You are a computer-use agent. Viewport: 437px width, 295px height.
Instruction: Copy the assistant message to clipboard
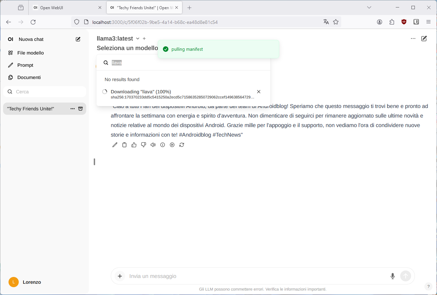click(x=124, y=144)
